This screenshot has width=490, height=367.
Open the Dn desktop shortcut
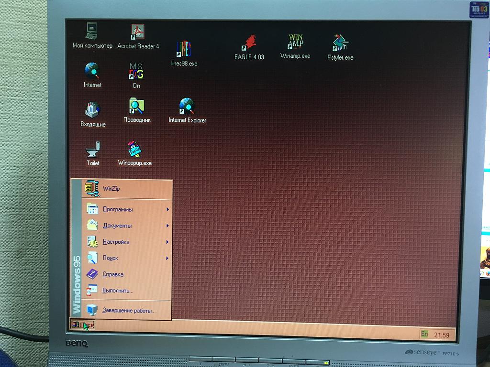[x=136, y=73]
